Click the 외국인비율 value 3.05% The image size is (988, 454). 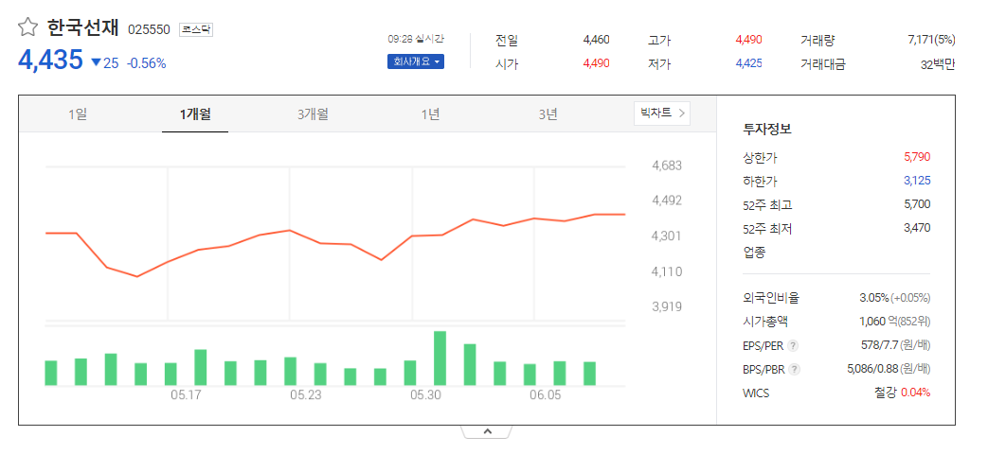click(x=874, y=298)
